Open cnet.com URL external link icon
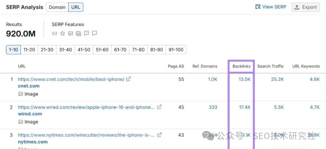This screenshot has height=149, width=326. [129, 79]
